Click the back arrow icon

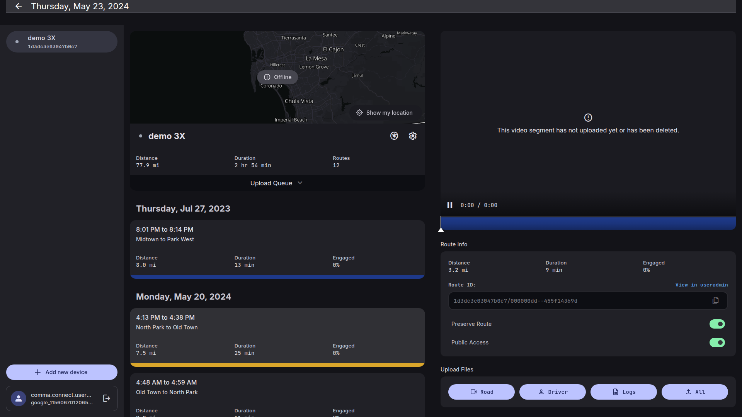[x=19, y=6]
